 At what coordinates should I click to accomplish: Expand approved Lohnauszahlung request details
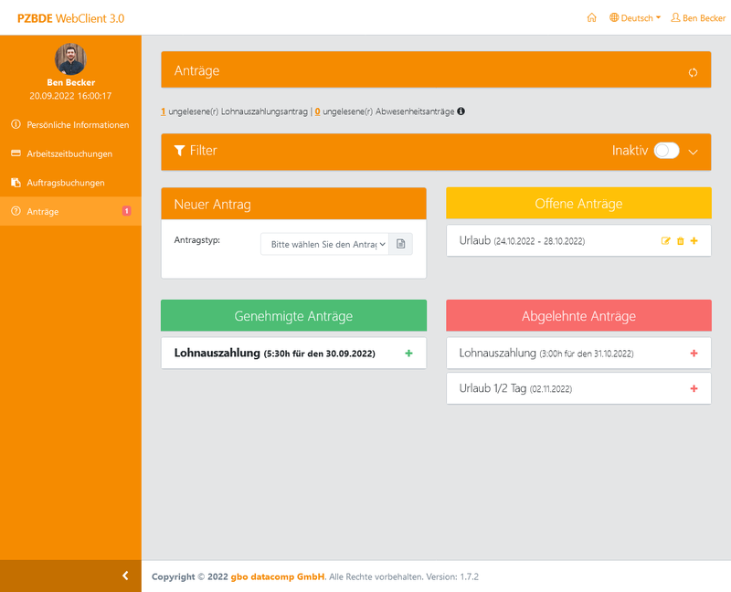408,354
